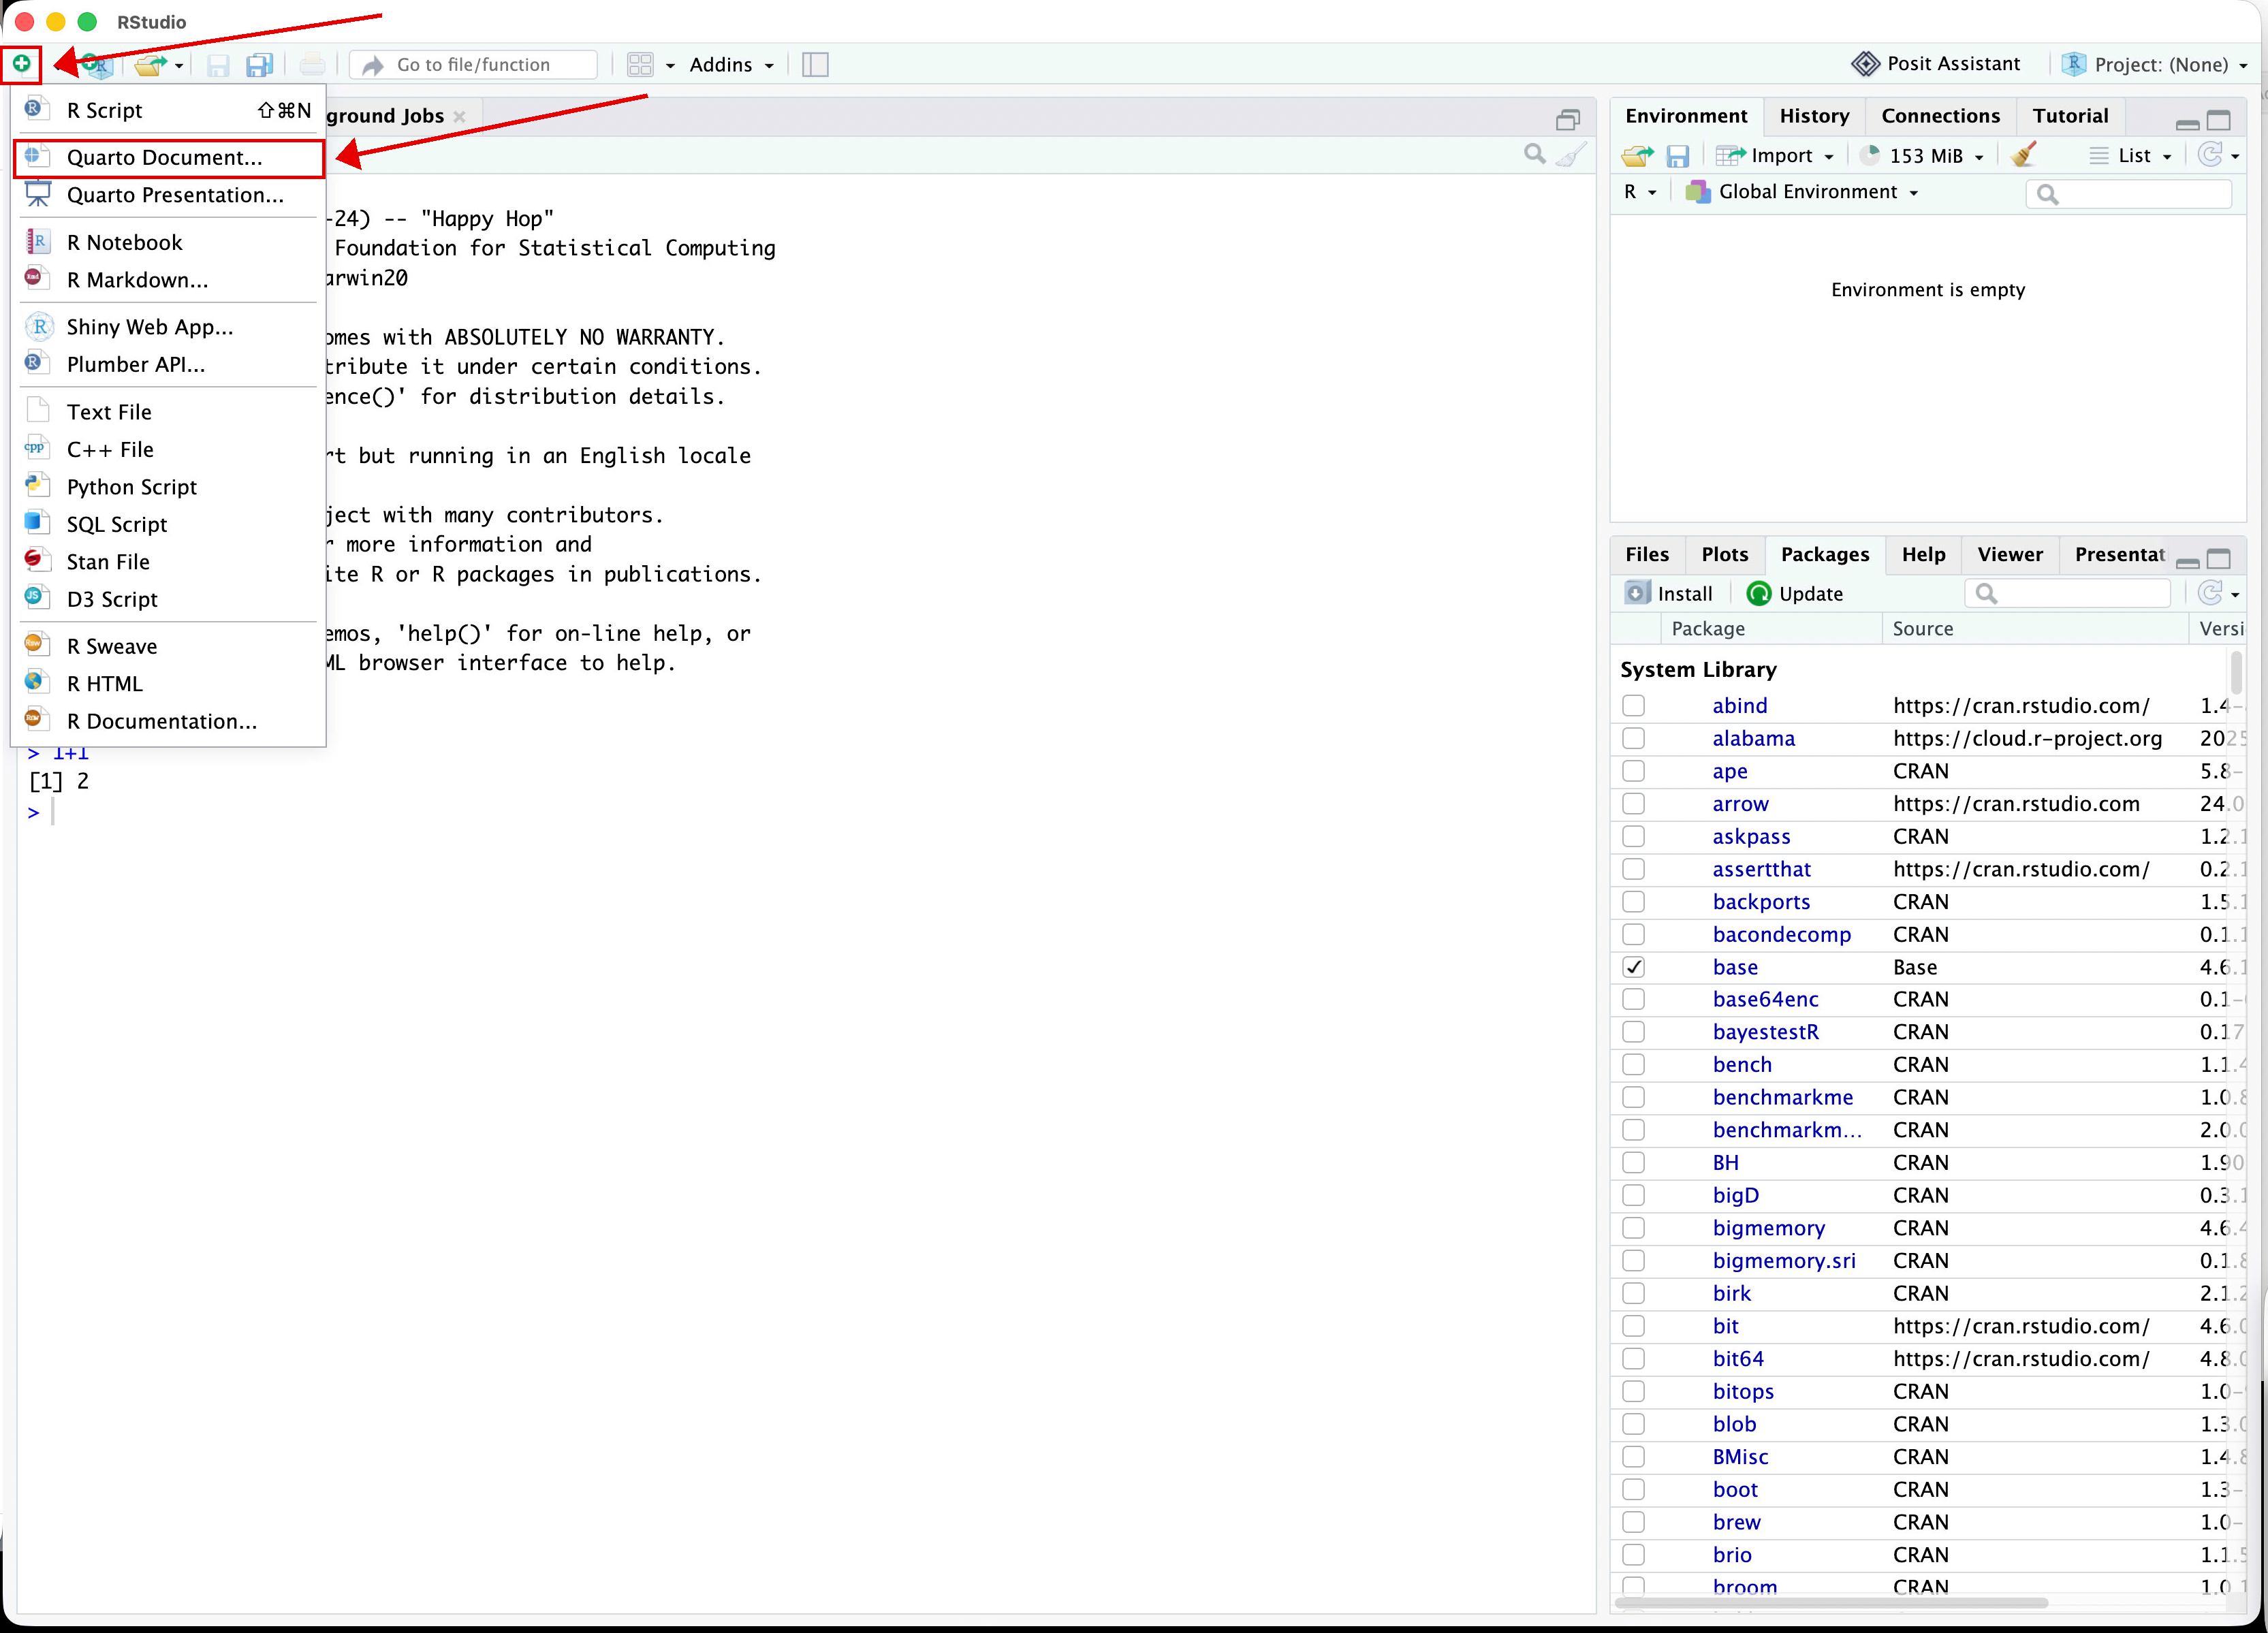
Task: Maximize the Environment pane
Action: coord(2218,121)
